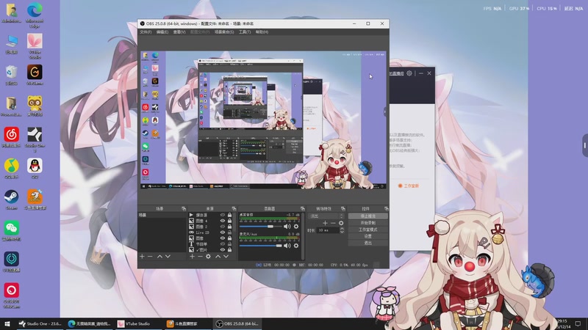The image size is (588, 330).
Task: Pop out the Audio Mixer dock panel
Action: click(x=303, y=209)
